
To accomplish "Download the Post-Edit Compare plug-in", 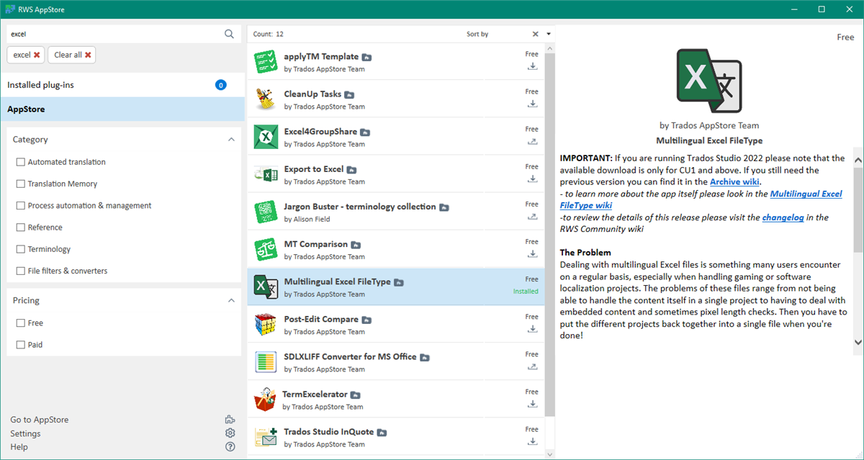I will [532, 328].
